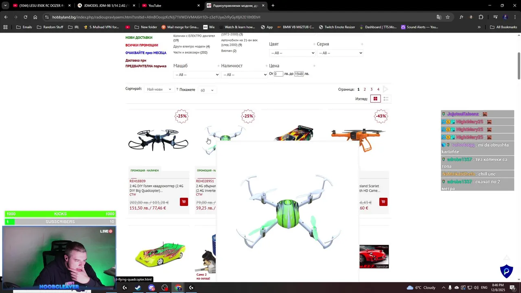Open the weather widget showing 6°C Cloudy
The image size is (521, 293).
tap(421, 288)
